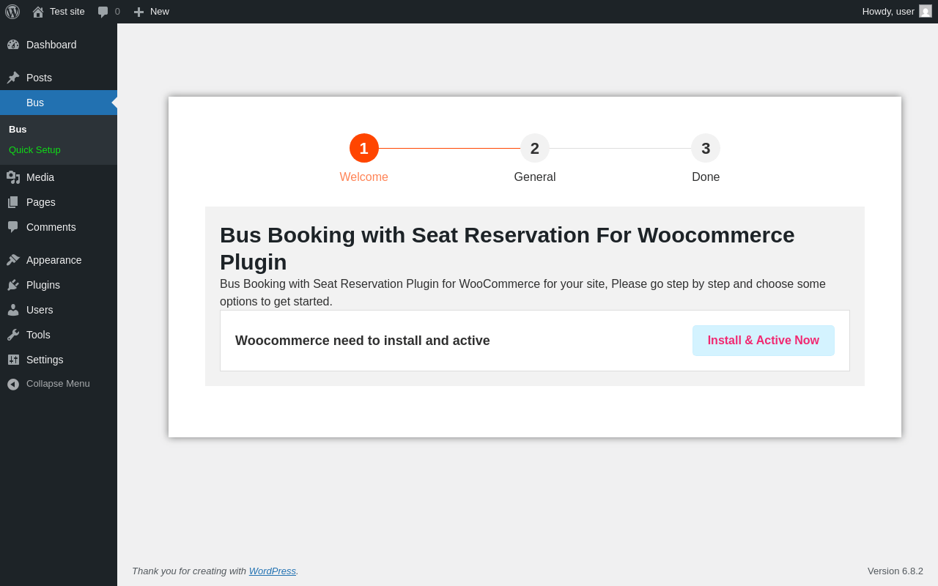Image resolution: width=938 pixels, height=586 pixels.
Task: Click the Done step label
Action: (x=706, y=177)
